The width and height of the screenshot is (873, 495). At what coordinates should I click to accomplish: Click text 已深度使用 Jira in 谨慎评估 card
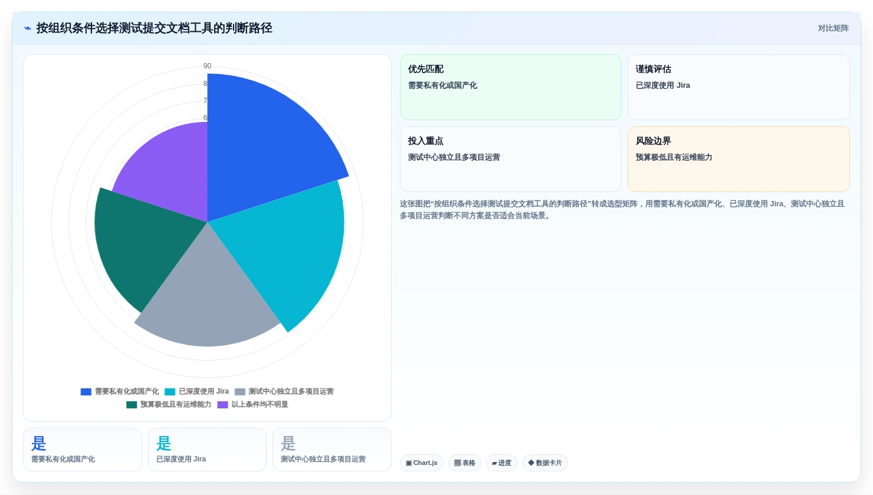tap(662, 85)
